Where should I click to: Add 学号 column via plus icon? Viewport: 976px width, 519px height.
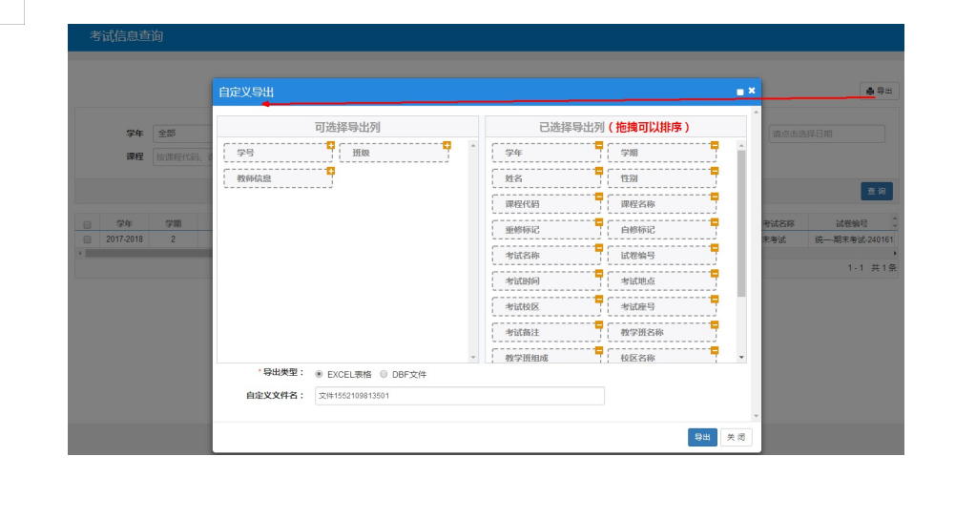pos(331,146)
